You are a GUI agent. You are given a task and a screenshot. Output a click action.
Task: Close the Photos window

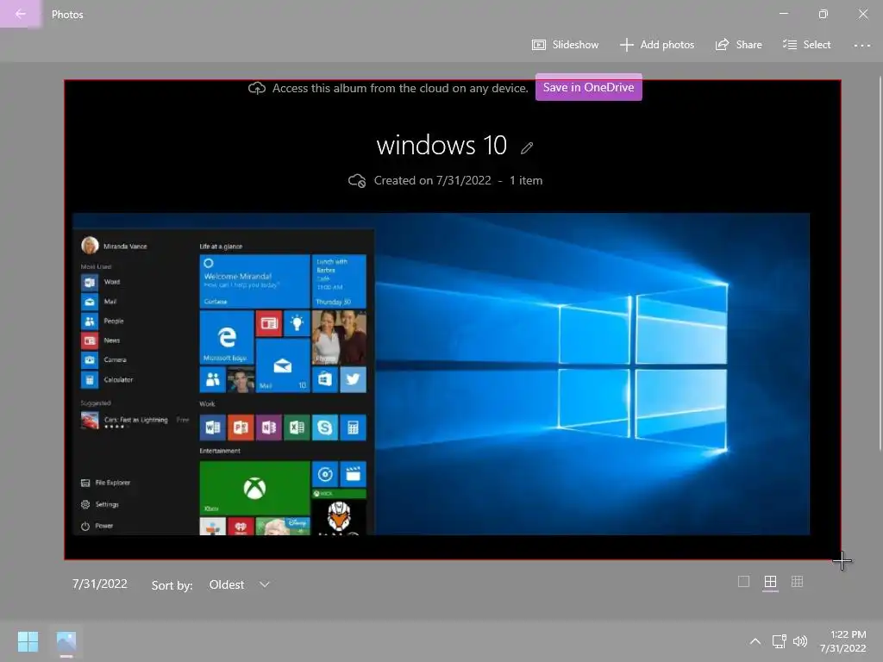tap(862, 14)
